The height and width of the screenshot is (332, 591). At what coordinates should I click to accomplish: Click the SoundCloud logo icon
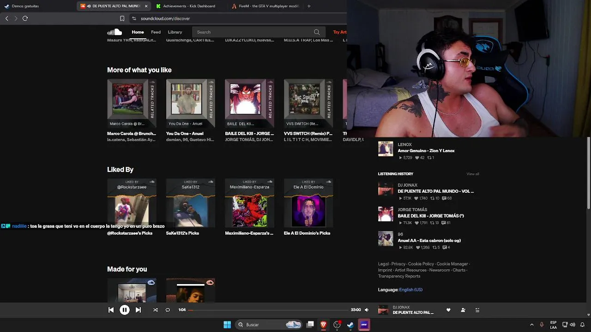tap(115, 32)
